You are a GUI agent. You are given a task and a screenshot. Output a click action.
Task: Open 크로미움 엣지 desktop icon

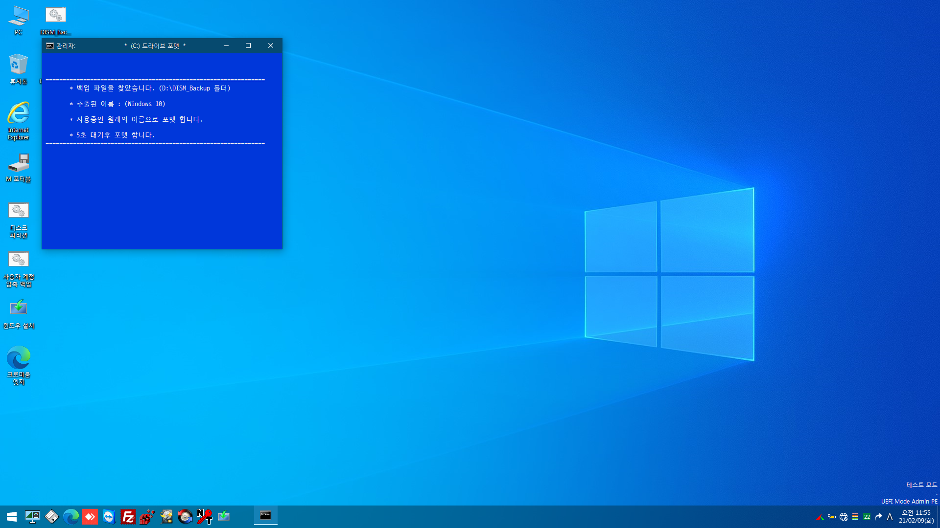(x=18, y=365)
